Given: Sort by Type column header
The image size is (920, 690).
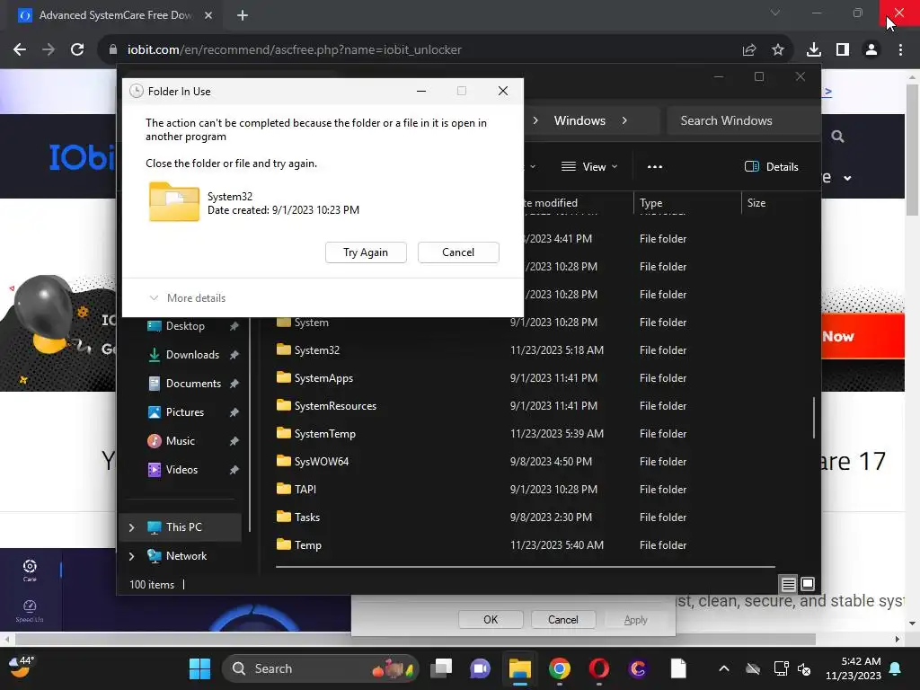Looking at the screenshot, I should (686, 203).
